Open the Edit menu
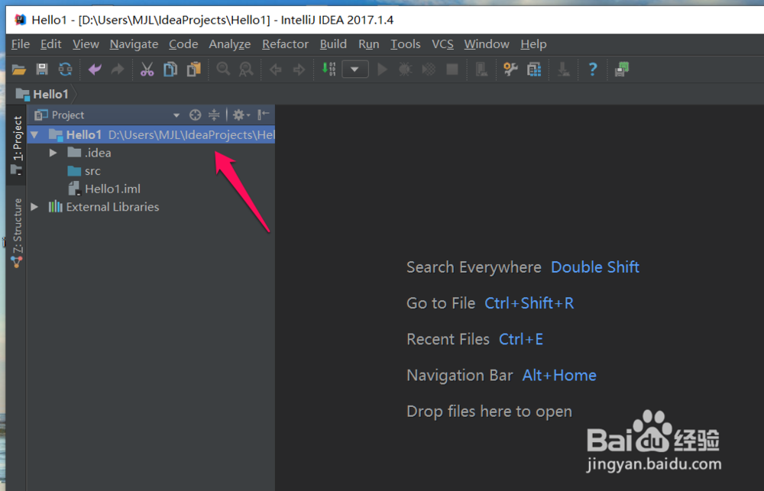The width and height of the screenshot is (764, 491). (x=50, y=44)
